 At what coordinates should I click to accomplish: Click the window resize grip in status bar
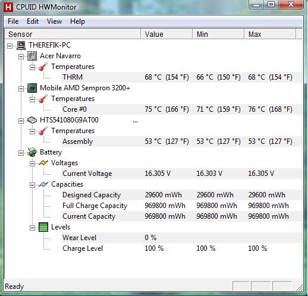click(x=300, y=288)
